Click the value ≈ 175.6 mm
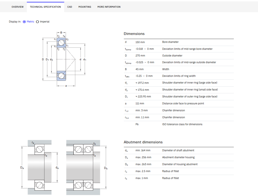Screen dimensions: 258x196 coord(142,90)
